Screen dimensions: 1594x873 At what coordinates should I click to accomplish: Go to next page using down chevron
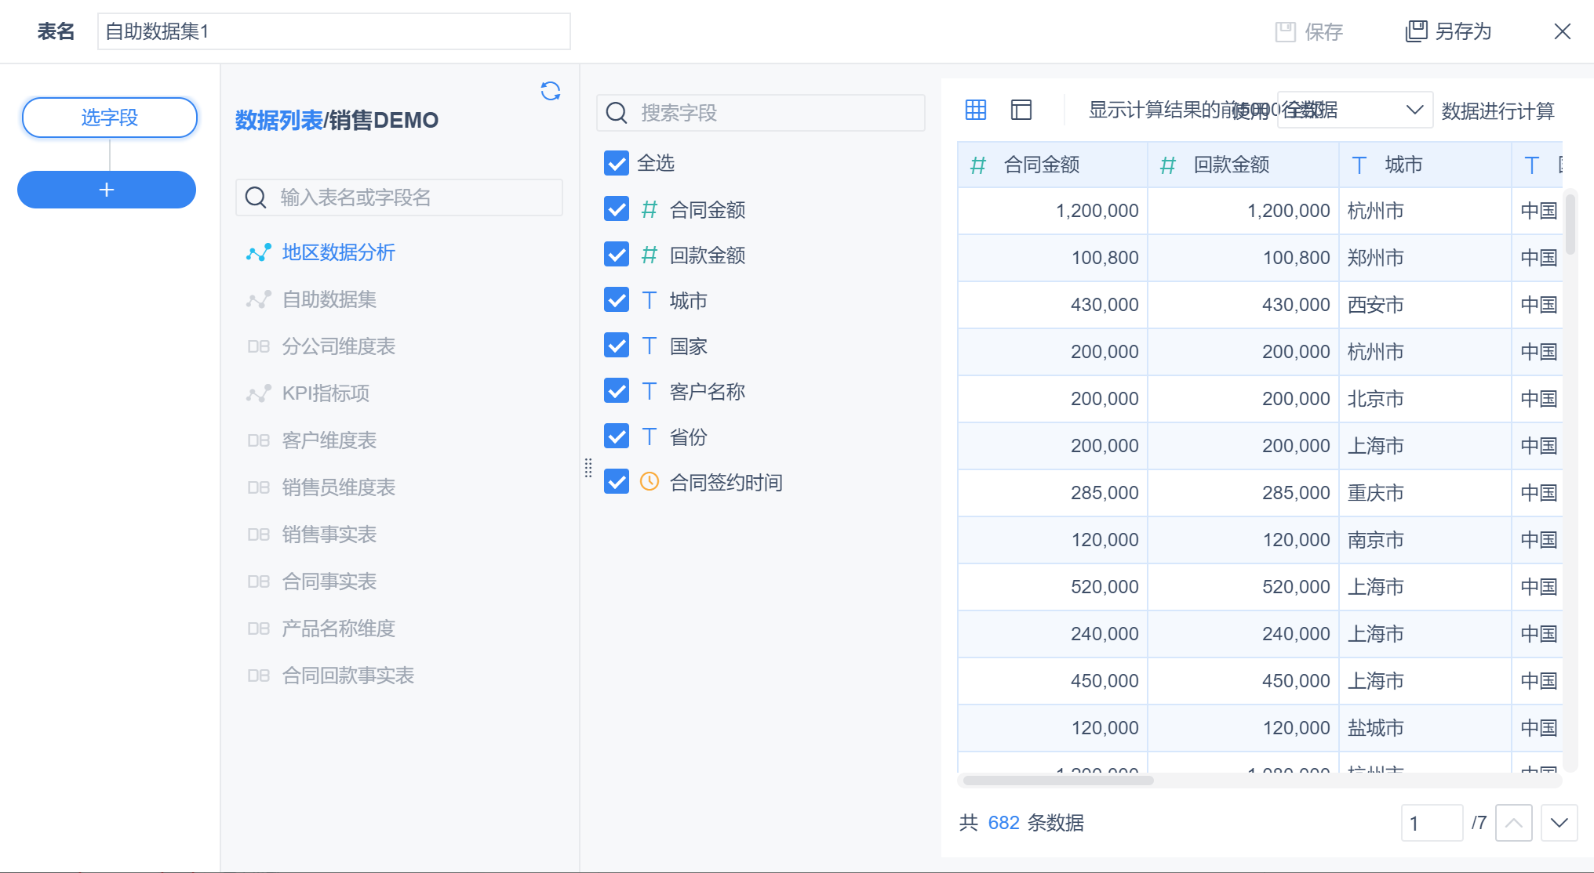point(1559,823)
